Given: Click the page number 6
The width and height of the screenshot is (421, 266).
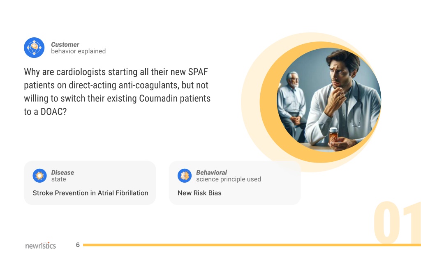Looking at the screenshot, I should (x=78, y=245).
